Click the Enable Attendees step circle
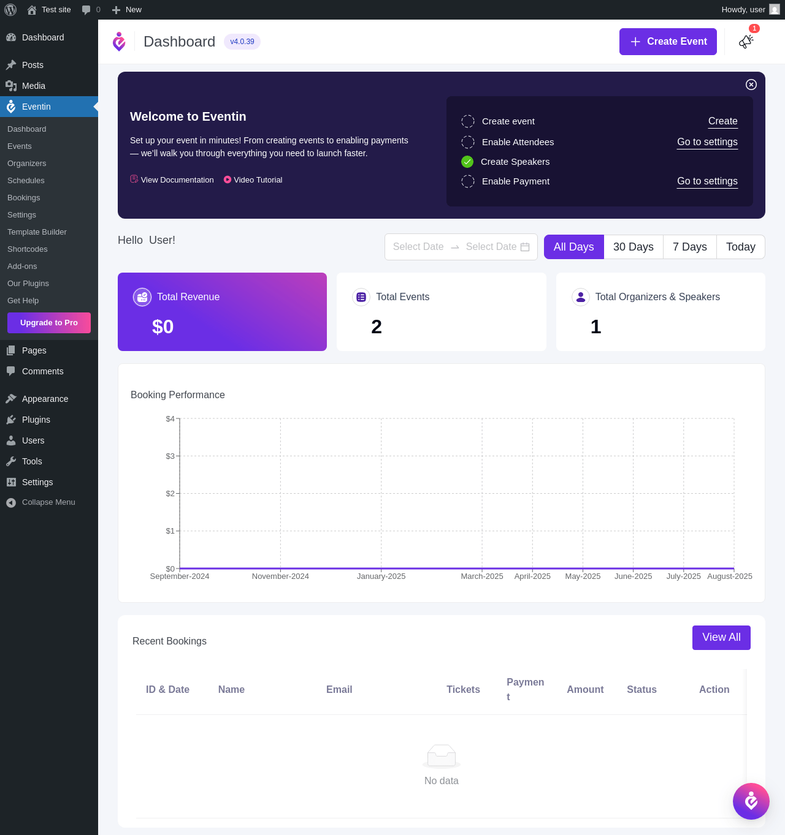Image resolution: width=785 pixels, height=835 pixels. [468, 142]
